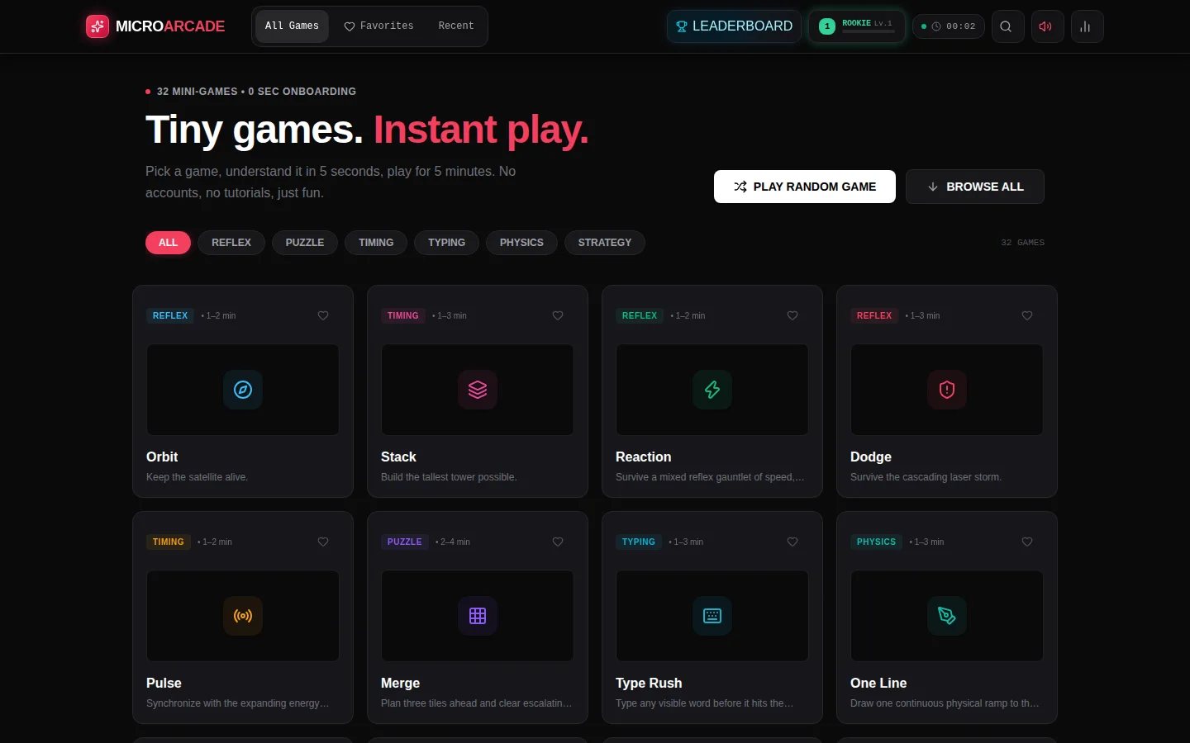Image resolution: width=1190 pixels, height=743 pixels.
Task: Click the Pulse radio wave icon
Action: (x=243, y=616)
